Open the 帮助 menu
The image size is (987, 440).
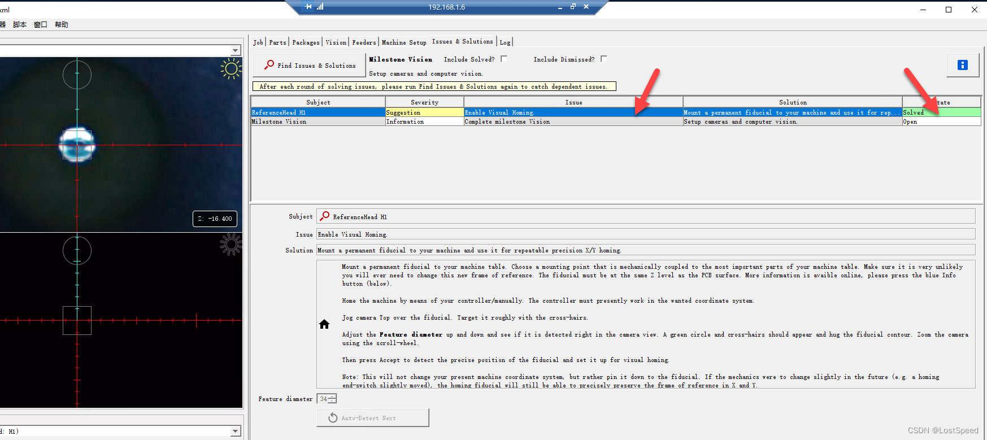[62, 24]
